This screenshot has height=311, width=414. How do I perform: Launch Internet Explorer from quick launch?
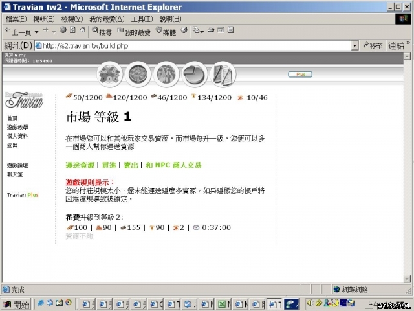41,303
